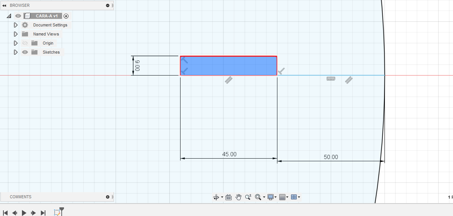This screenshot has height=216, width=453.
Task: Click the Viewports layout icon
Action: tap(294, 197)
